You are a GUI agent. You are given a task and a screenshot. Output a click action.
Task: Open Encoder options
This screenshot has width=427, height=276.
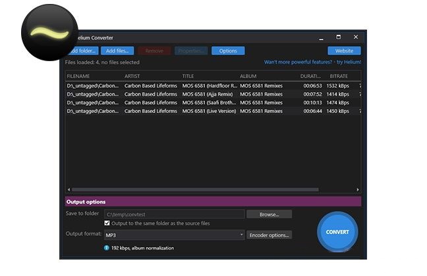pos(269,235)
